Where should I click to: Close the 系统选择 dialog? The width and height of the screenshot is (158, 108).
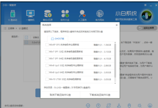coord(117,25)
